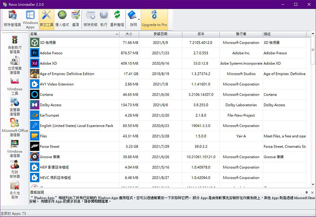
Task: Select the Forza Street app icon
Action: 35,146
